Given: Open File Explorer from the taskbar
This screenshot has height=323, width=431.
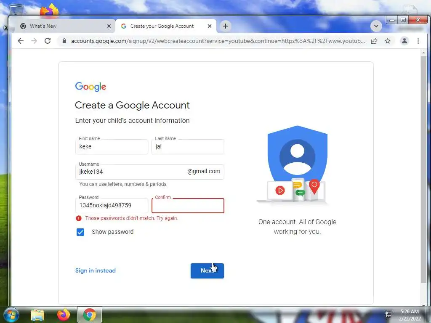Looking at the screenshot, I should click(37, 315).
